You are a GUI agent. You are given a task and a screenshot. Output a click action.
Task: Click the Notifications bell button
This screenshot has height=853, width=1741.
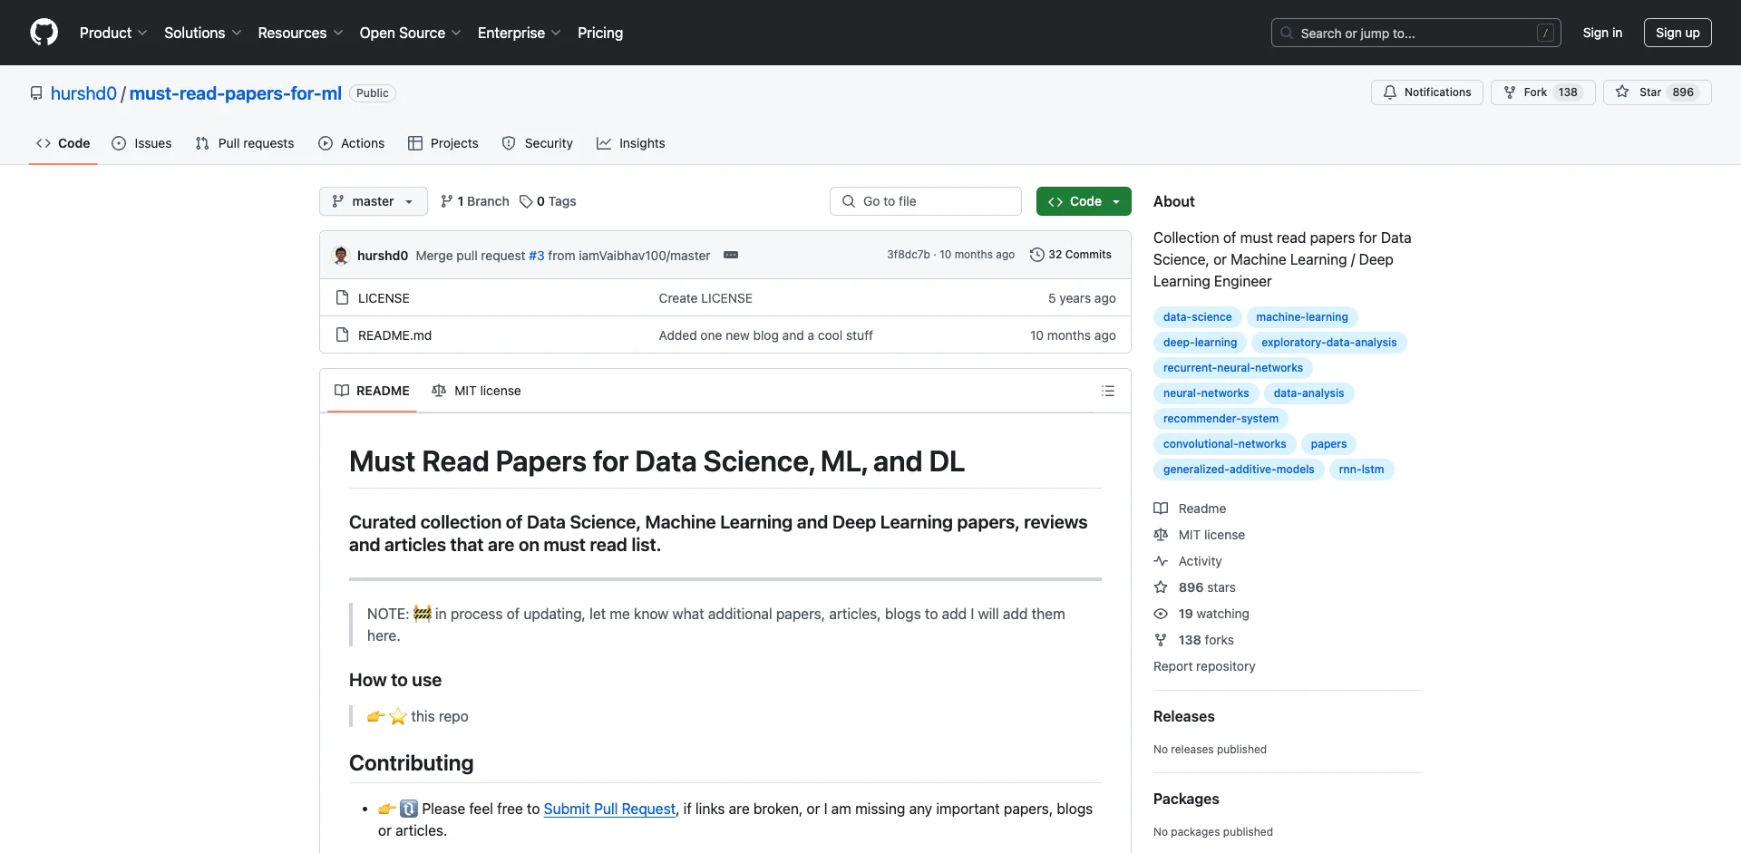1427,92
